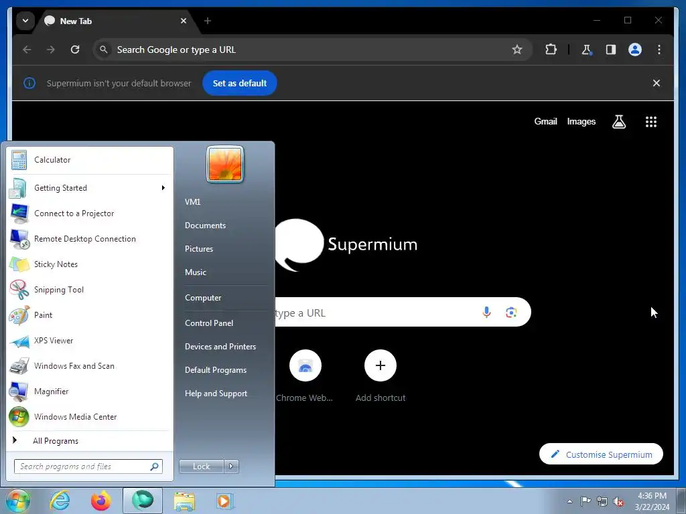
Task: Launch the Snipping Tool
Action: click(89, 289)
